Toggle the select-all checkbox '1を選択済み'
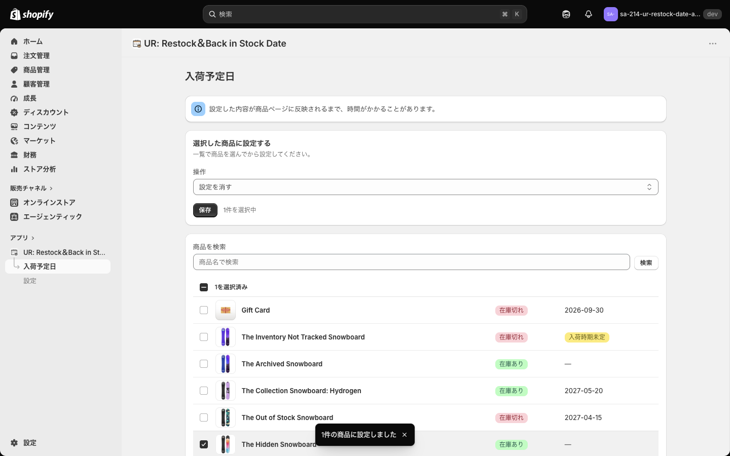 click(x=204, y=287)
